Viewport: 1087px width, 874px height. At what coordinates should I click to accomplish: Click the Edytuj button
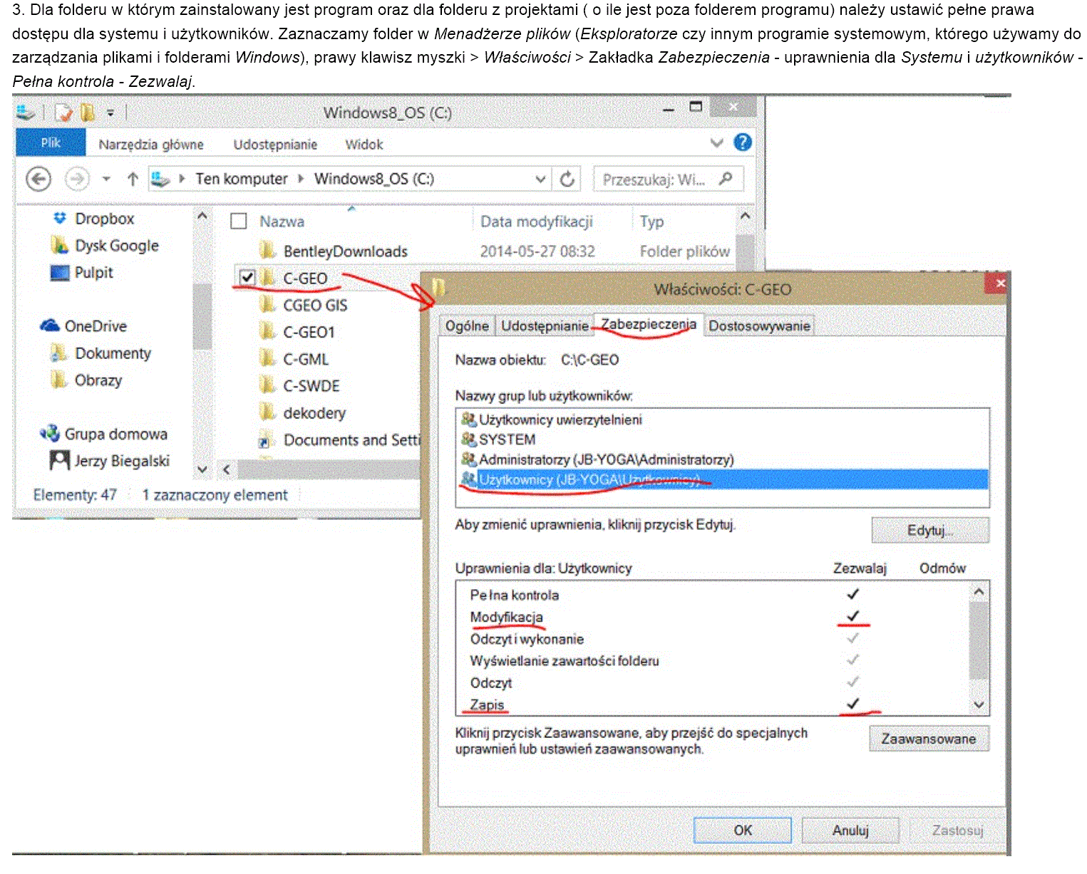930,531
